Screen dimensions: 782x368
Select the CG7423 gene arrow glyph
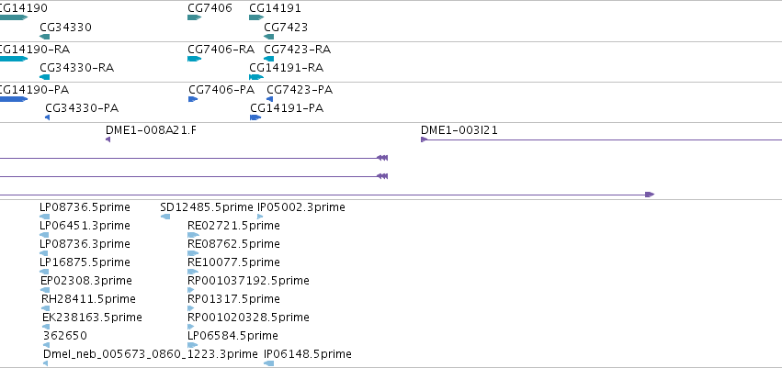(x=269, y=37)
